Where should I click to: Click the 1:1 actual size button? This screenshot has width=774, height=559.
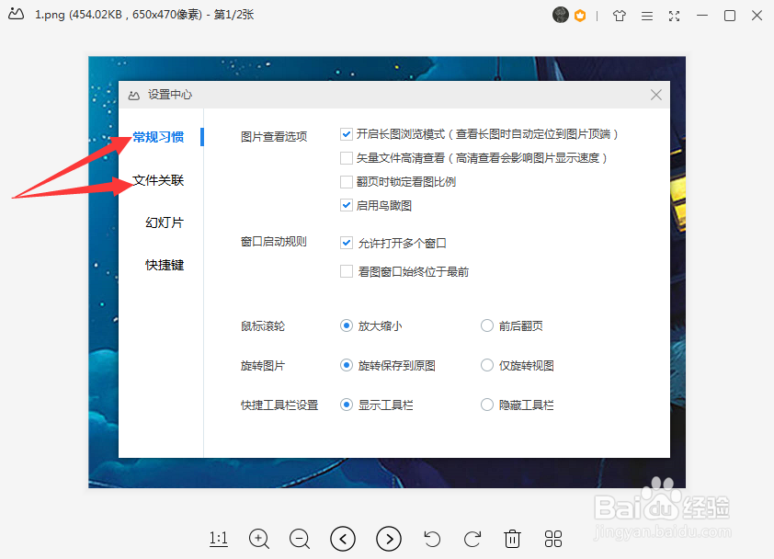click(219, 538)
